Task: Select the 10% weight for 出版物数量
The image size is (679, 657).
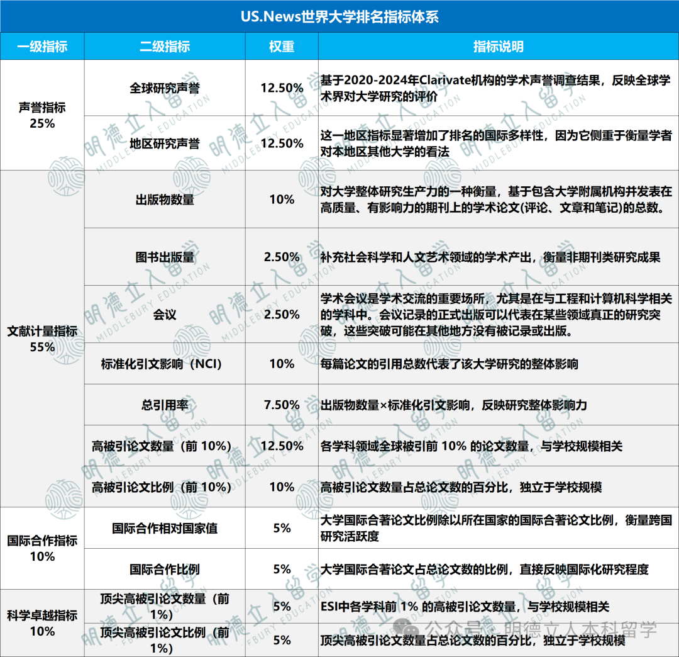Action: [x=282, y=199]
